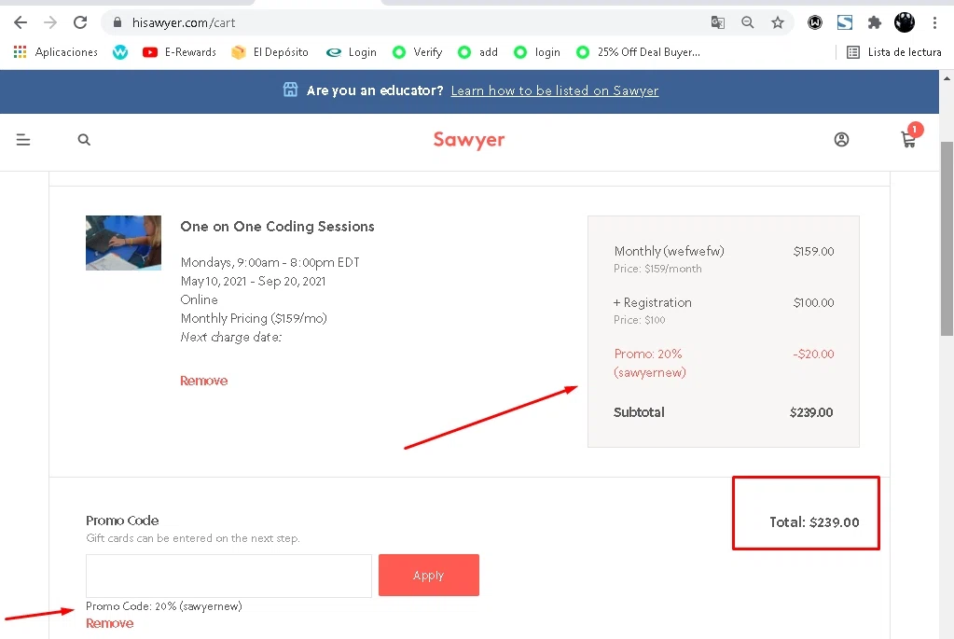Open the Verify bookmark
Viewport: 954px width, 639px height.
(x=418, y=52)
